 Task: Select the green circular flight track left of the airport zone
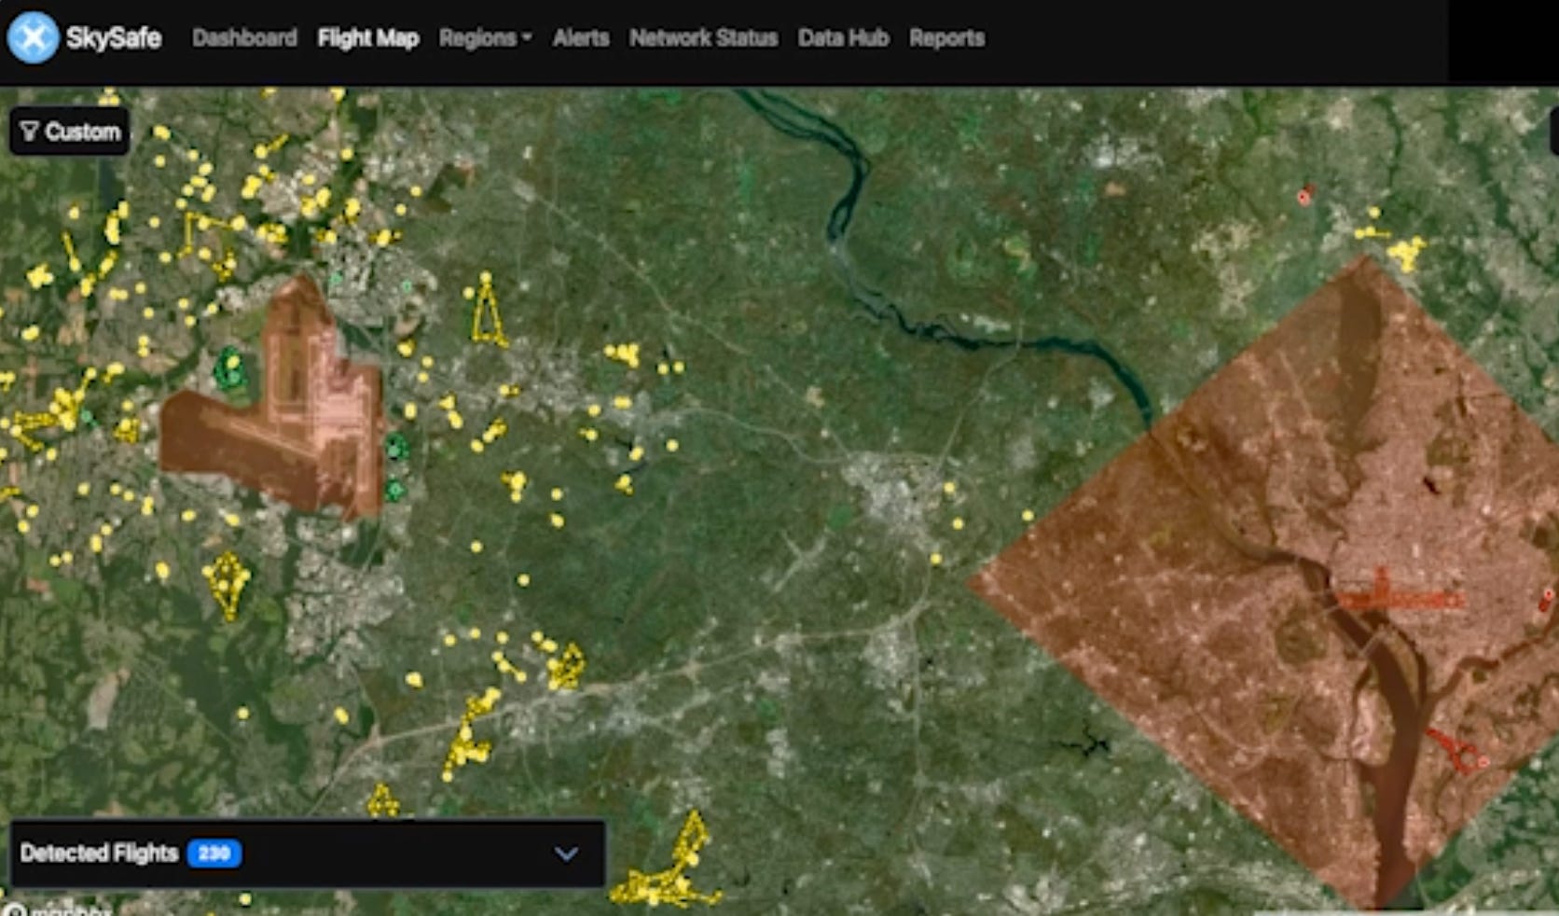coord(228,369)
